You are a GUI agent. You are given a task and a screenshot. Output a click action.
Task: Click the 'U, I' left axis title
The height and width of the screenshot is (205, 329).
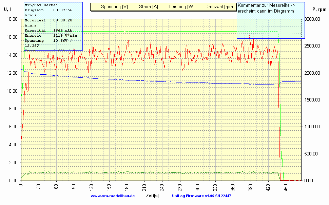(x=7, y=9)
